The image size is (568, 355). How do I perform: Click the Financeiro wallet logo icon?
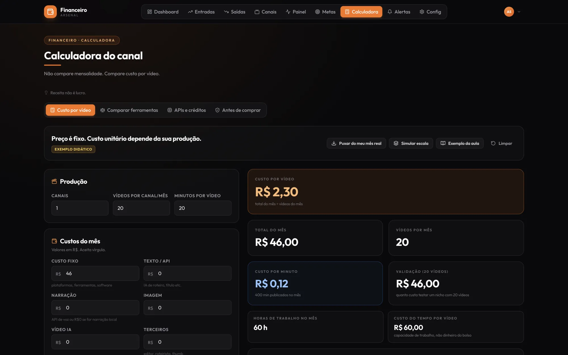click(x=50, y=12)
